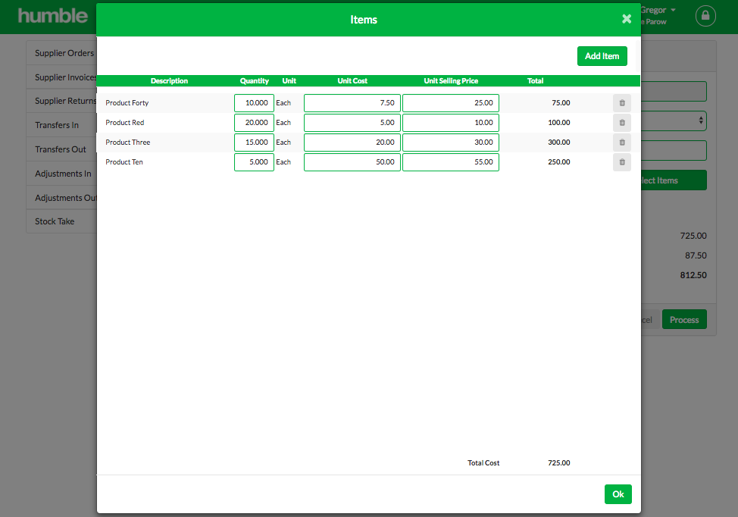
Task: Click the Process button
Action: tap(684, 320)
